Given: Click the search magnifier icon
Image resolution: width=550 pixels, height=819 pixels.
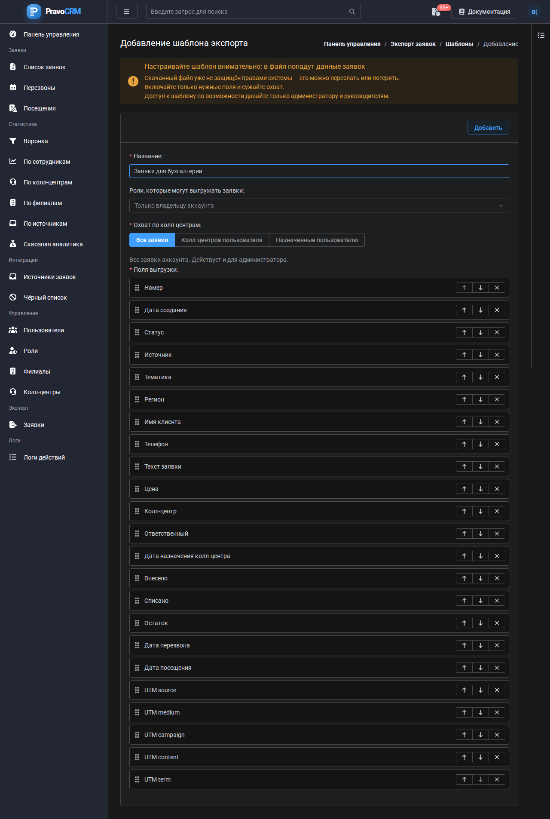Looking at the screenshot, I should pos(352,12).
